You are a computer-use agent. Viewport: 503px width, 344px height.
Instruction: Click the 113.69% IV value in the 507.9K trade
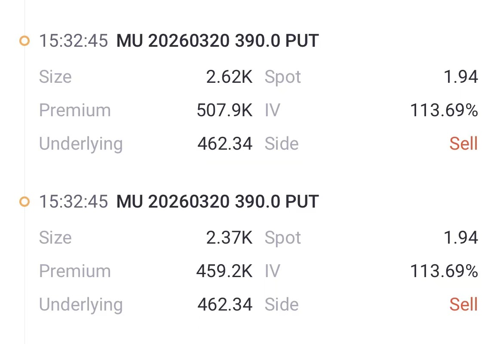point(444,111)
